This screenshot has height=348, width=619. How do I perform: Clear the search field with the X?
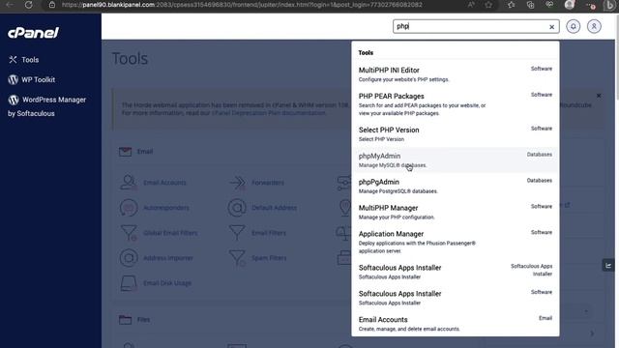point(551,27)
